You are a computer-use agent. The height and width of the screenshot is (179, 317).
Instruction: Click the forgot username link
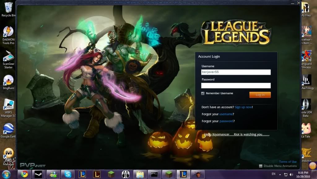coord(226,114)
